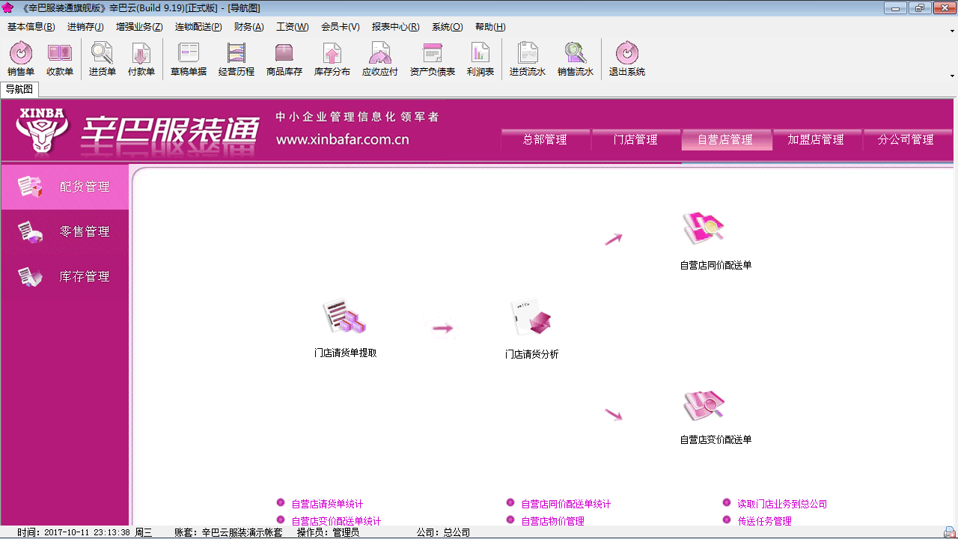Viewport: 958px width, 539px height.
Task: Open the 自营店同价配送单统计 link
Action: point(566,505)
